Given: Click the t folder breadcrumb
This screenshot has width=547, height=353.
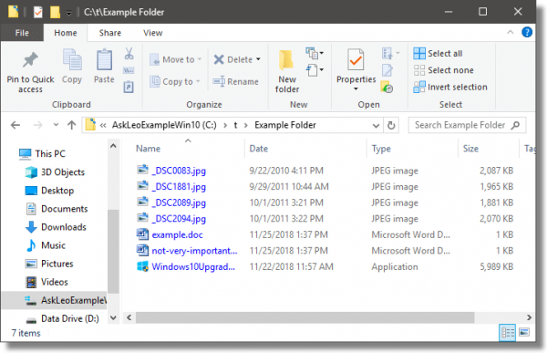Looking at the screenshot, I should click(235, 125).
